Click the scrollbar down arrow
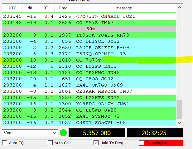Viewport: 193px width, 149px height. point(179,123)
